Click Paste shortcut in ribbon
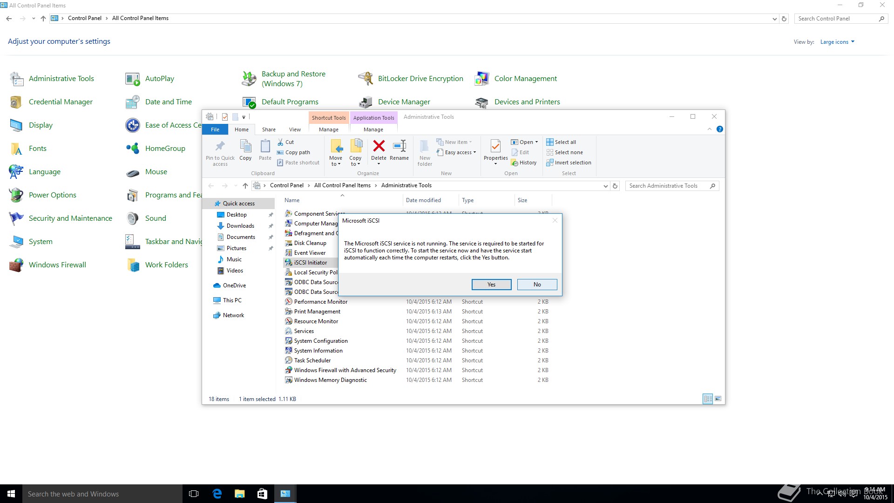This screenshot has height=503, width=894. 298,163
